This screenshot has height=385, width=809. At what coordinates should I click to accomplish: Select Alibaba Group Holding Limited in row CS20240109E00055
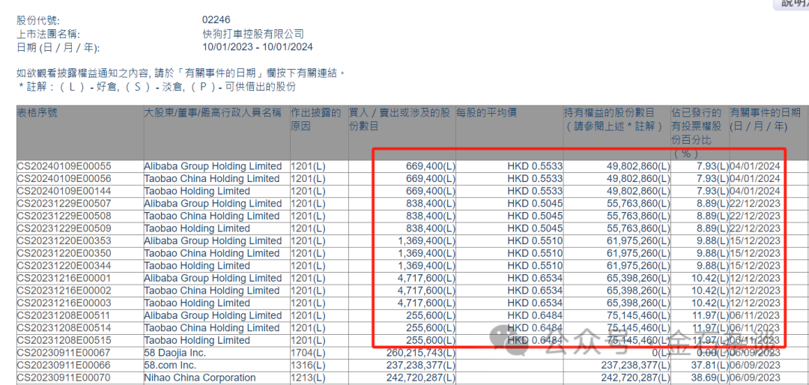click(x=213, y=167)
